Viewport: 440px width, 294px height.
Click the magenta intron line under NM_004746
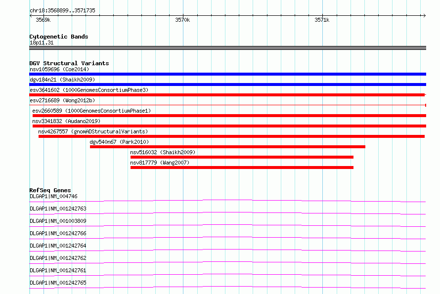coord(227,200)
